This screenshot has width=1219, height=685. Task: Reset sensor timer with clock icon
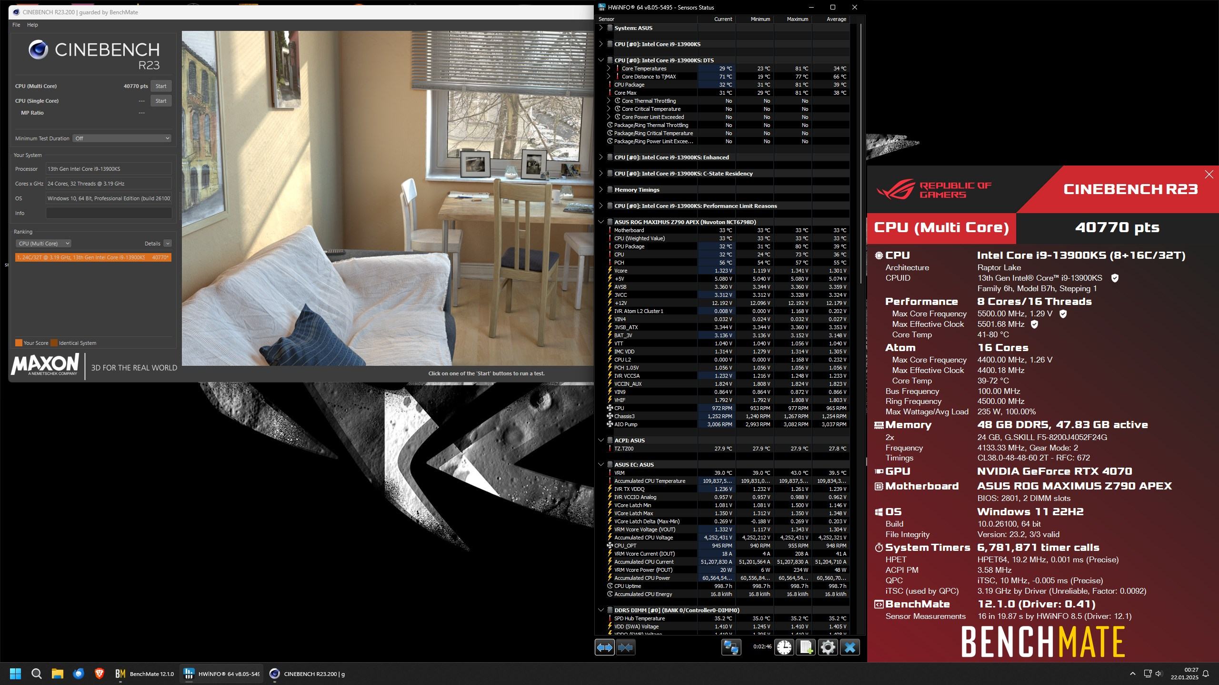784,647
